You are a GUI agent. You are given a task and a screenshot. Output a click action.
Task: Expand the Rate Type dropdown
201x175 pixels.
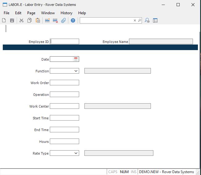(x=76, y=153)
